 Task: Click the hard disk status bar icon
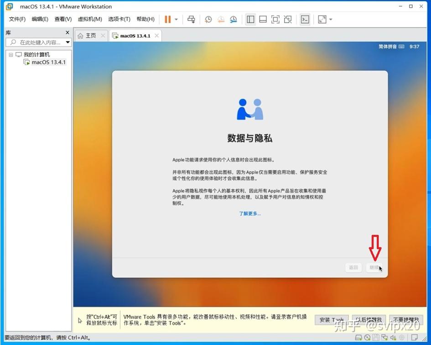[358, 338]
